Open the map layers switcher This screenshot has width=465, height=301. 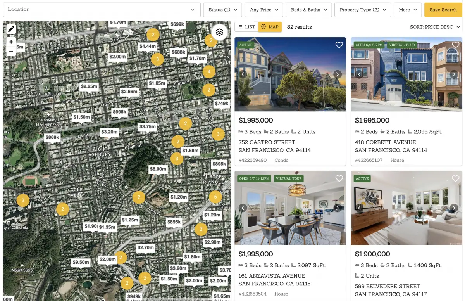[219, 32]
